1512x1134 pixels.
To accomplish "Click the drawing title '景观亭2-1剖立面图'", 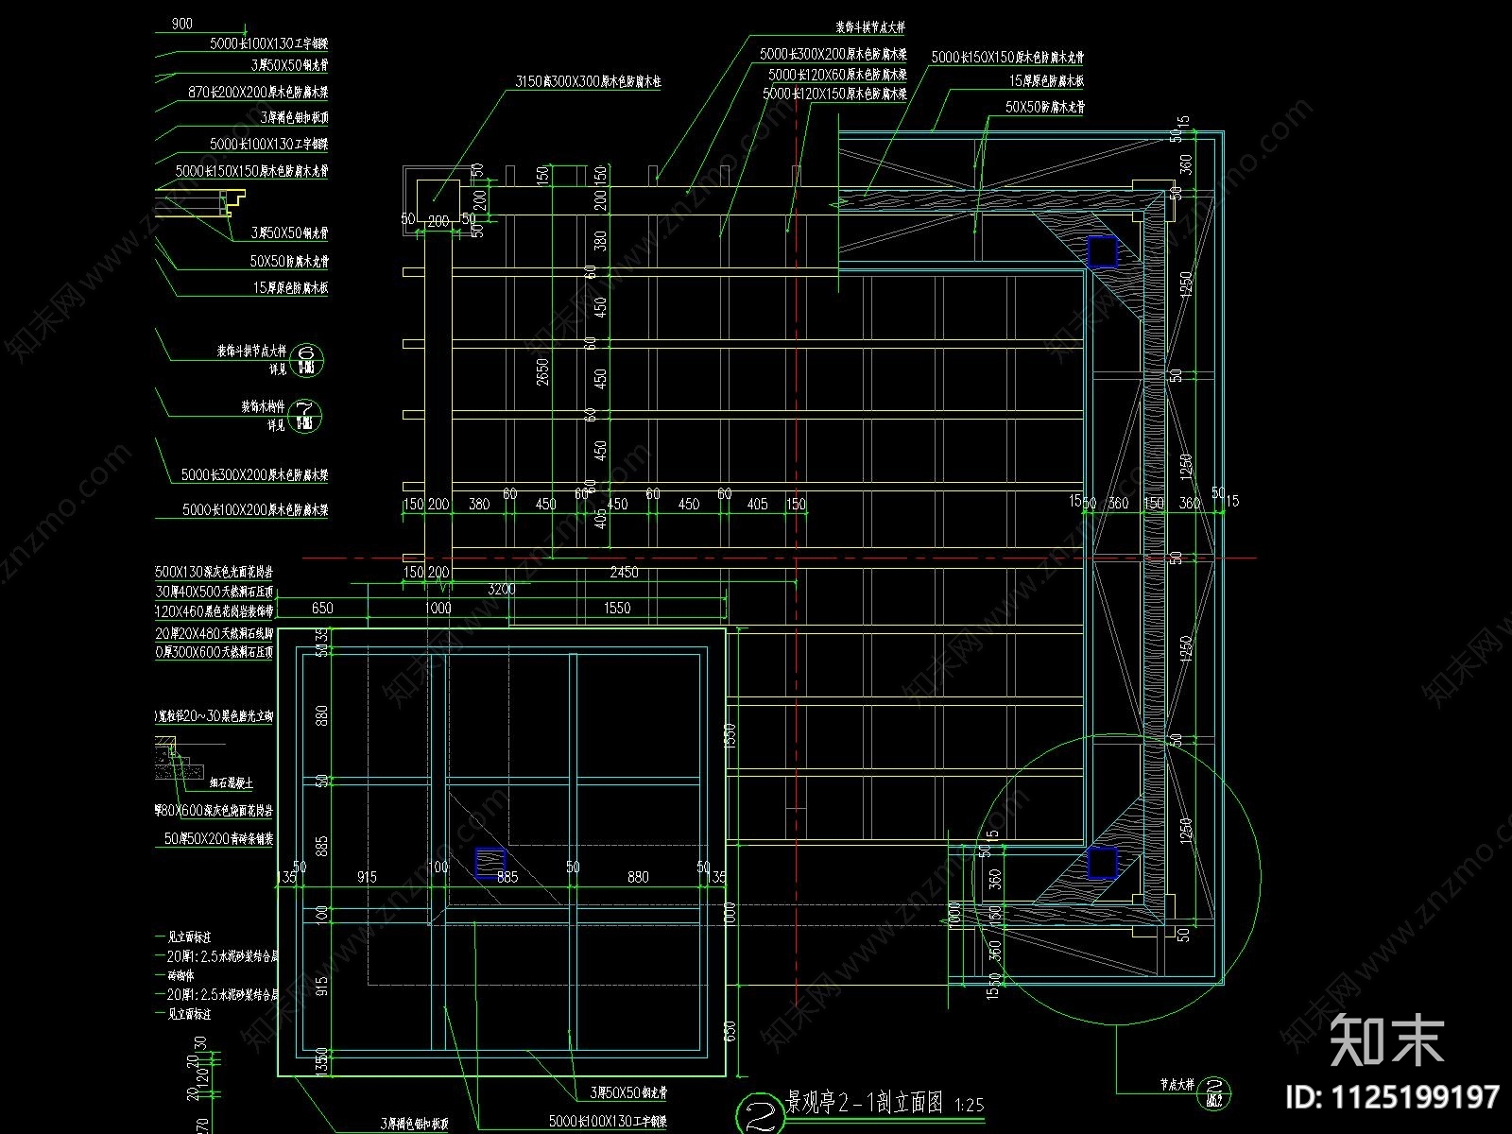I will (x=866, y=1102).
